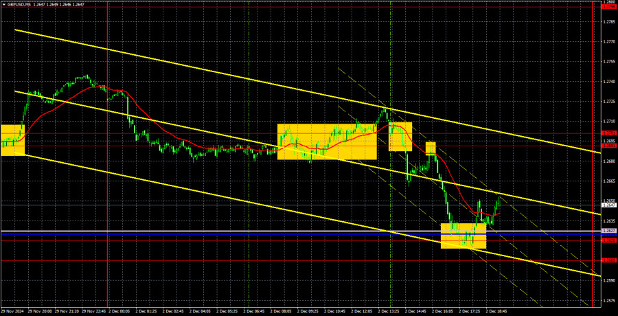Click the small triangle before GBPUSD,M5
618x316 pixels.
click(x=3, y=3)
